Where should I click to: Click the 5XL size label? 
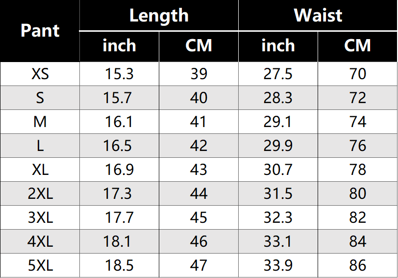(x=40, y=265)
